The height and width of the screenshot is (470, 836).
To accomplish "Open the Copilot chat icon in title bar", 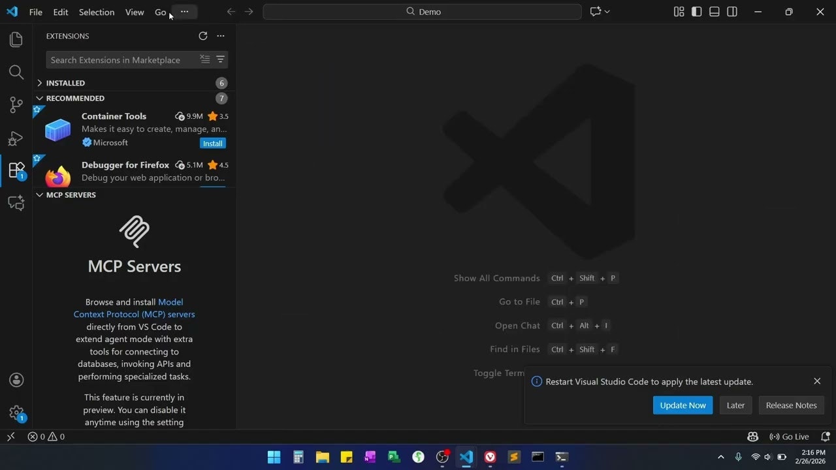I will (x=595, y=12).
